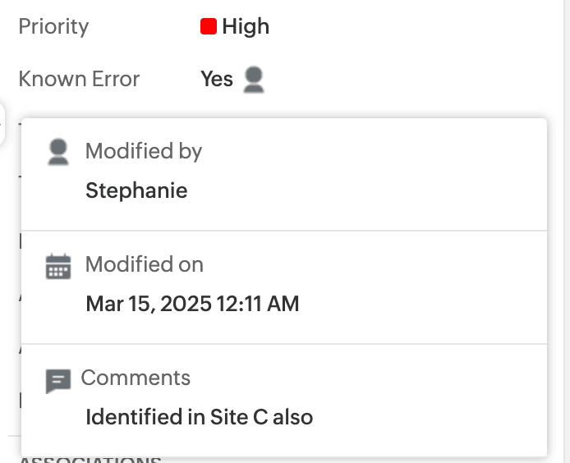Select the High priority value text
The width and height of the screenshot is (570, 463).
coord(246,27)
